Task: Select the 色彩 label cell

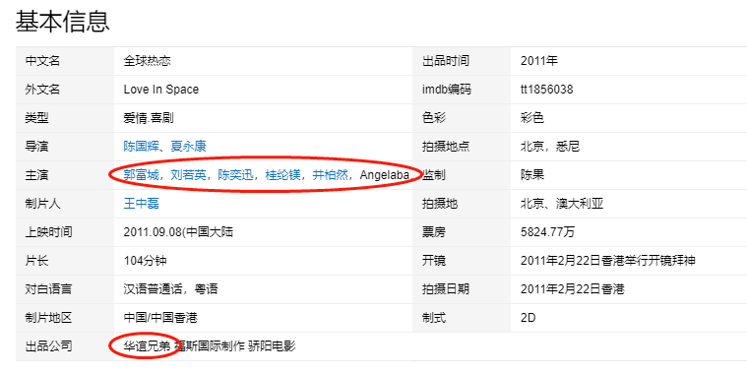Action: [462, 118]
